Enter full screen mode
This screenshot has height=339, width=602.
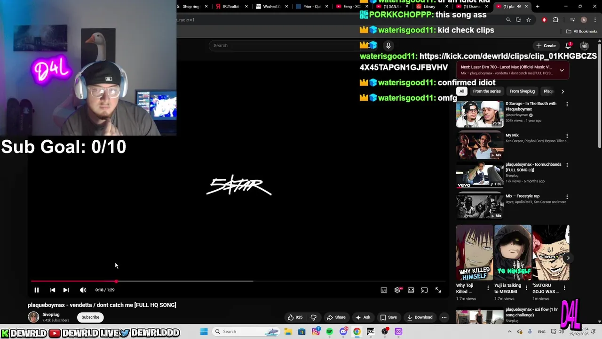coord(438,290)
